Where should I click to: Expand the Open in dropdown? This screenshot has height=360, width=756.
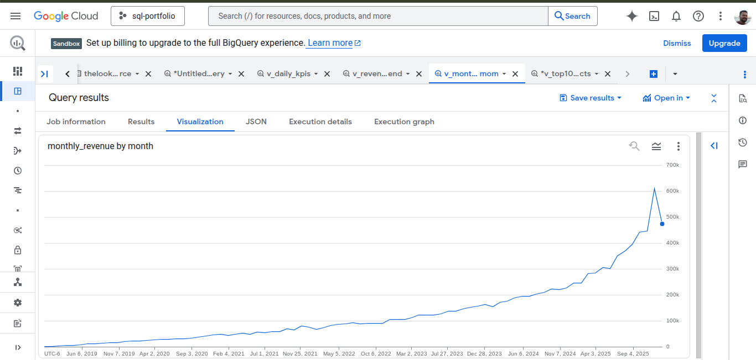[x=666, y=98]
